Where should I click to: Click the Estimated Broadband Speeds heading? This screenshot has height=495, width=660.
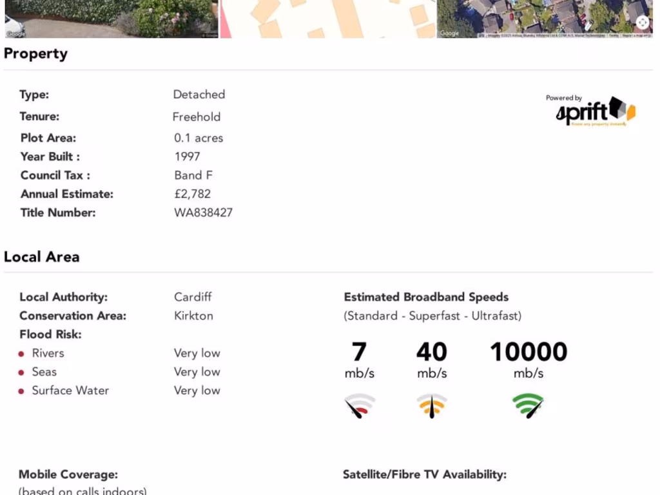click(426, 297)
